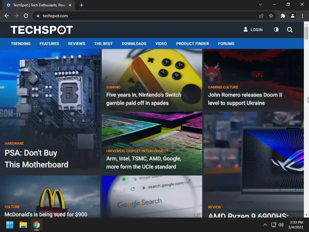Viewport: 309px width, 232px height.
Task: Click the scrollbar up arrow
Action: tap(306, 24)
